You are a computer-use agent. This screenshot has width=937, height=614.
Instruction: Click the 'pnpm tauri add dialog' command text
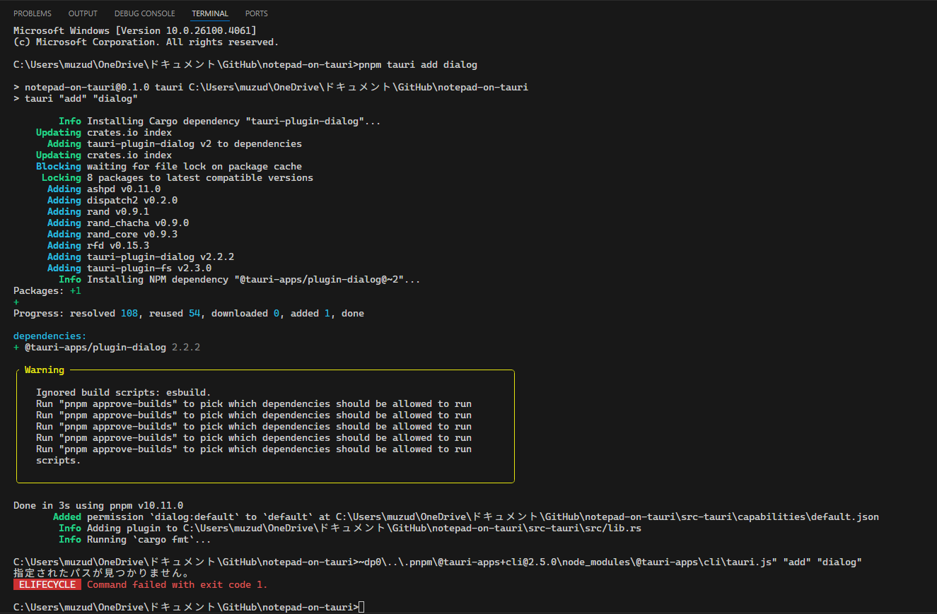click(x=418, y=65)
